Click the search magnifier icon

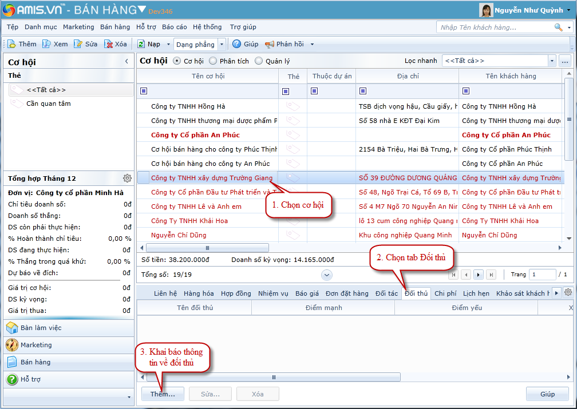tap(558, 27)
